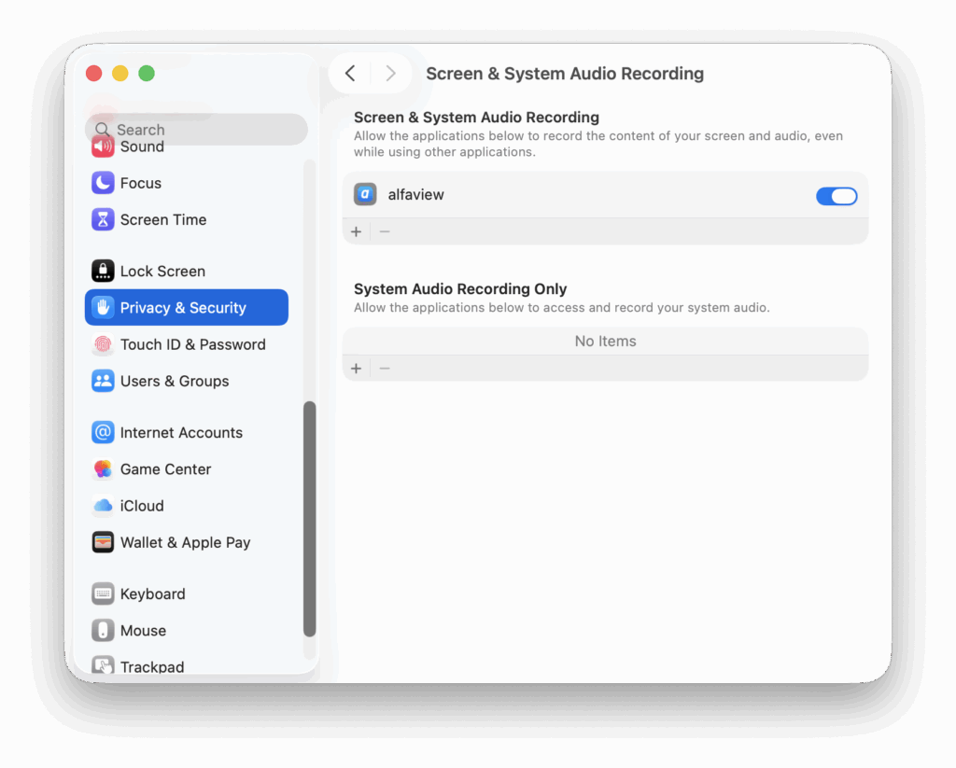Viewport: 956px width, 768px height.
Task: Open Users & Groups settings
Action: (x=175, y=381)
